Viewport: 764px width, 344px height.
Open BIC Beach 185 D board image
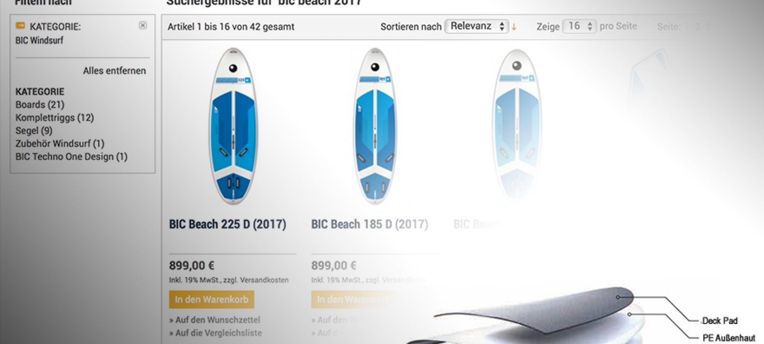coord(375,126)
